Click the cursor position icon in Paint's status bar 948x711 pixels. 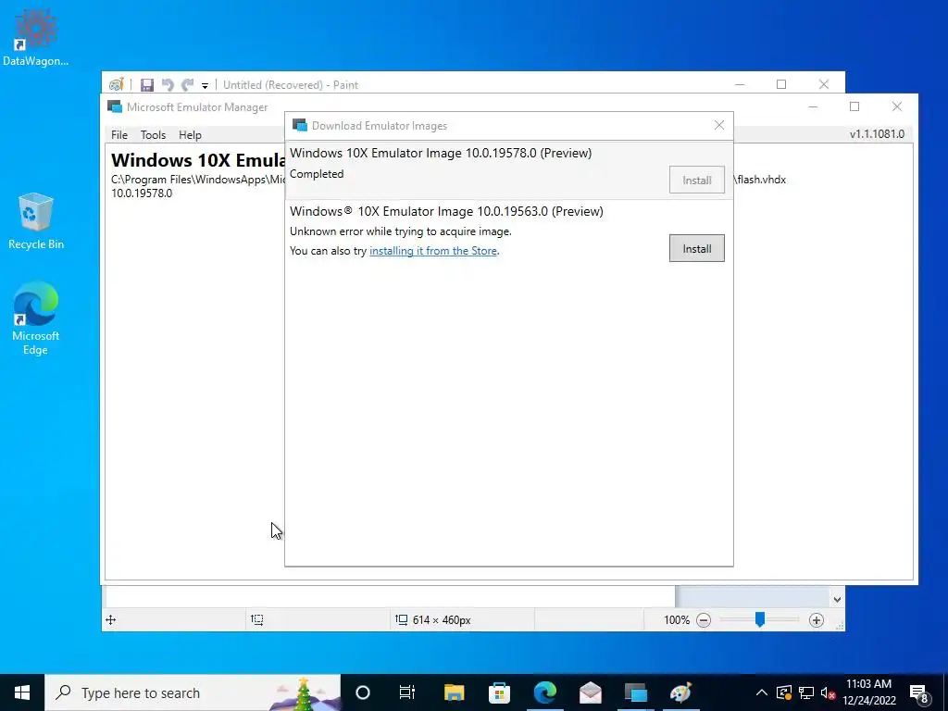tap(111, 619)
